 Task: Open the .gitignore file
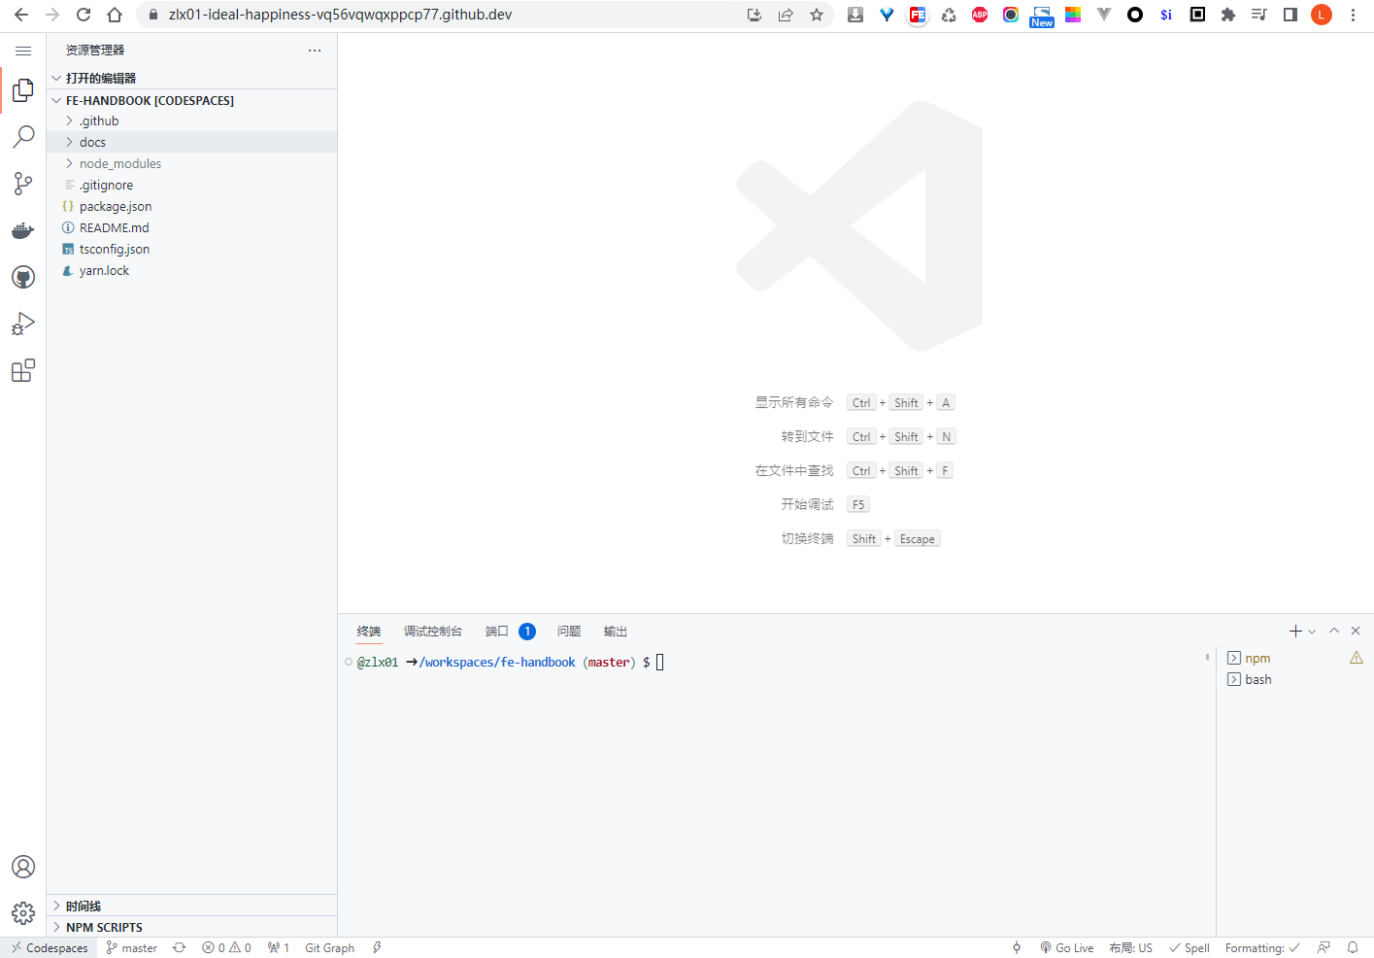(192, 186)
